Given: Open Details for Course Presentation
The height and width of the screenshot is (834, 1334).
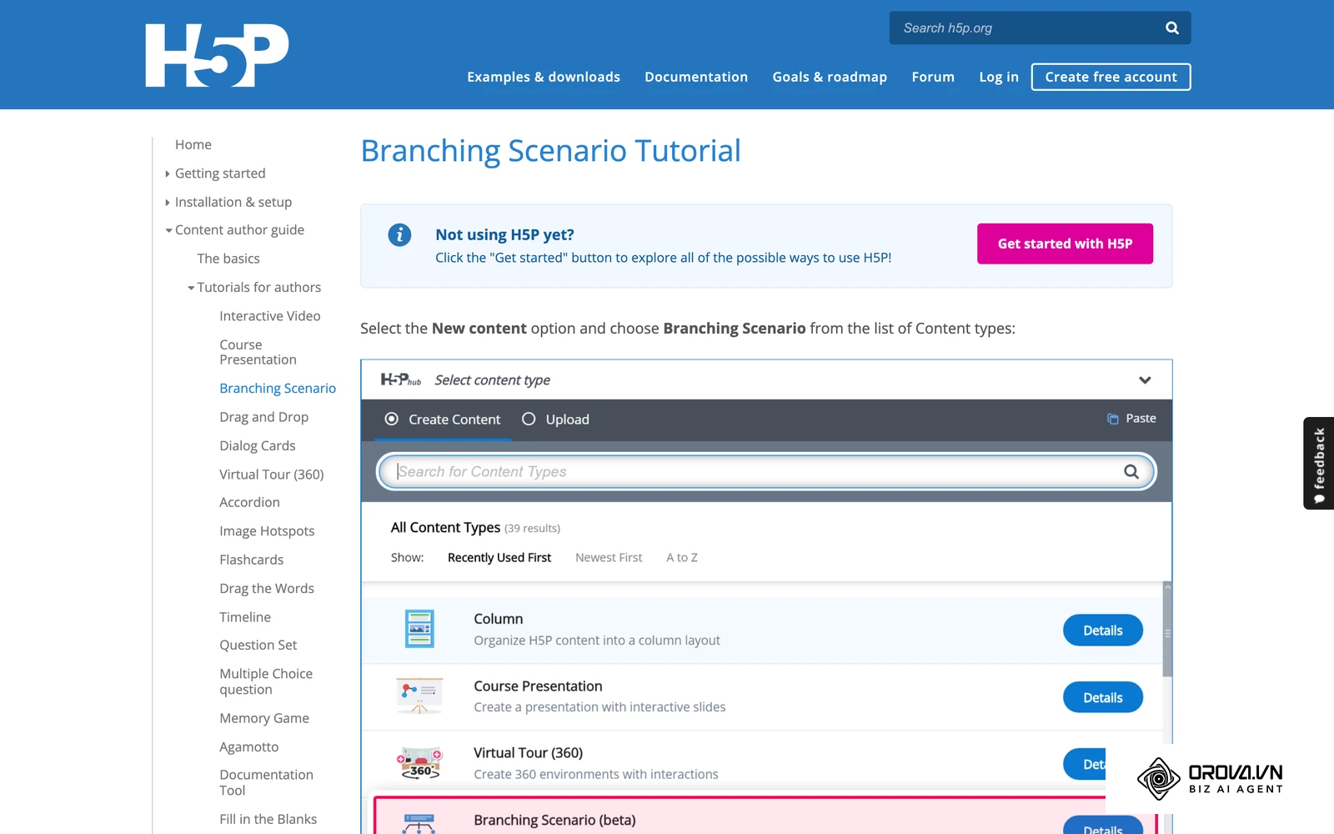Looking at the screenshot, I should click(x=1102, y=697).
